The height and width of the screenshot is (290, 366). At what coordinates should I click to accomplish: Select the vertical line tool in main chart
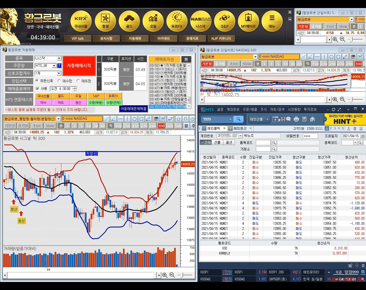(127, 119)
